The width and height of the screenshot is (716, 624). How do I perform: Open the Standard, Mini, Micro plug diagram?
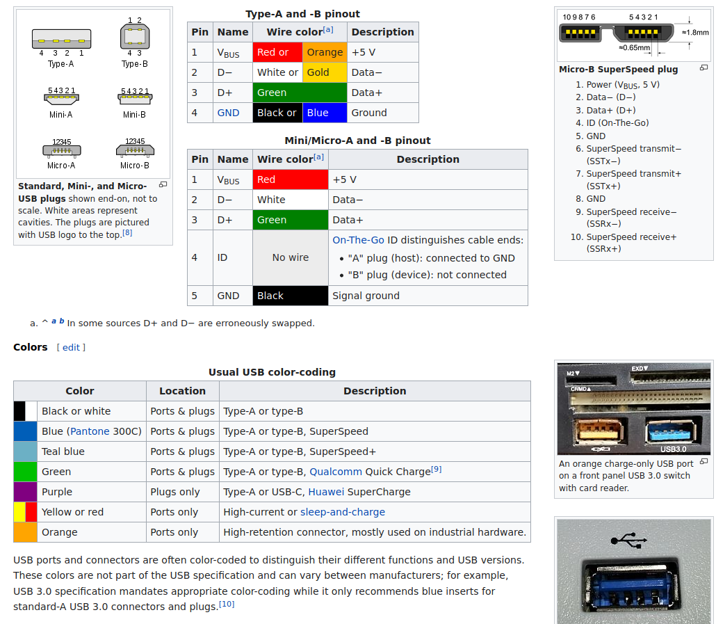tap(93, 93)
